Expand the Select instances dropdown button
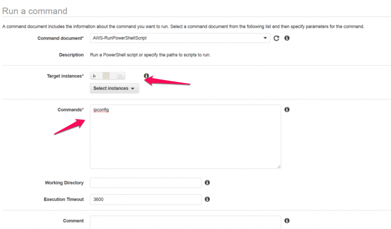391x229 pixels. (114, 88)
